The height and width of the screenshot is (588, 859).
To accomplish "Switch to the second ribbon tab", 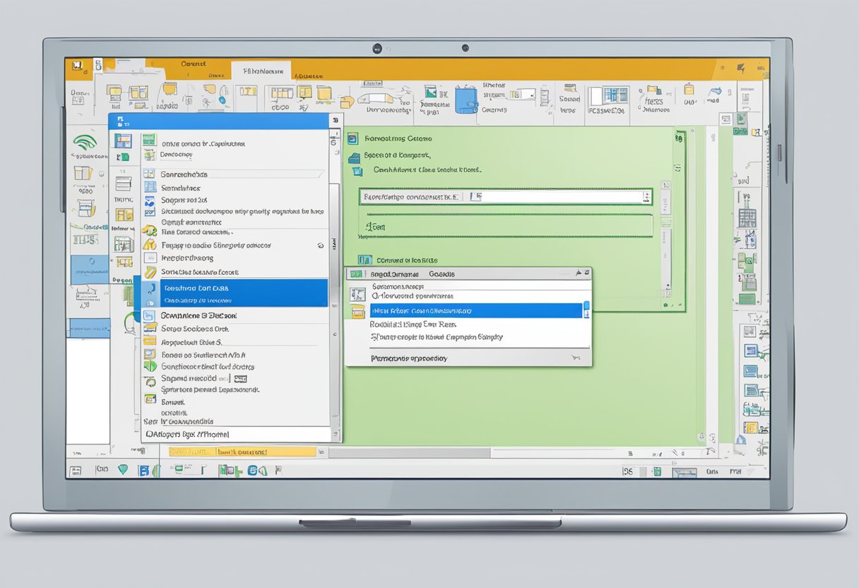I will point(261,71).
